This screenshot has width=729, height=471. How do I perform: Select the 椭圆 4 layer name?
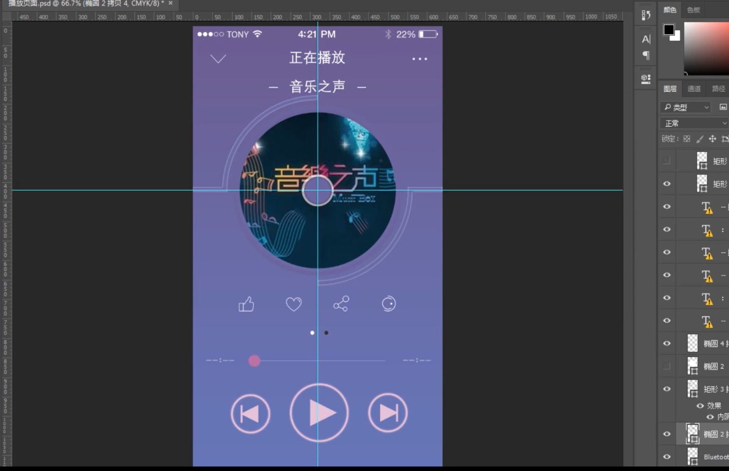[x=716, y=343]
